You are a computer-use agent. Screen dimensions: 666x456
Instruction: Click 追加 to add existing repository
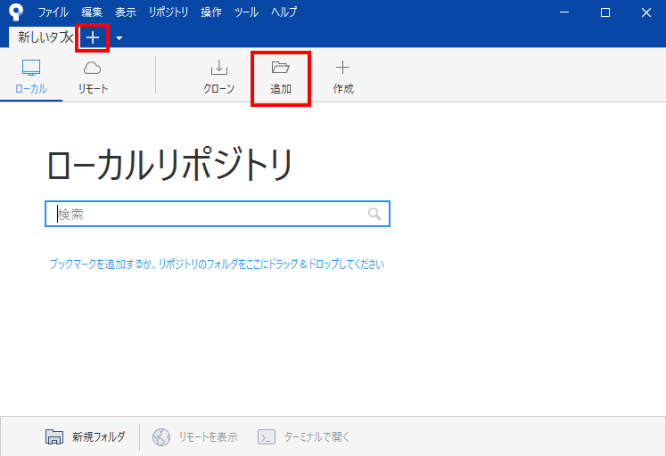click(281, 77)
